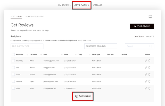
Task: Sort by Email column chevron
Action: pos(62,55)
